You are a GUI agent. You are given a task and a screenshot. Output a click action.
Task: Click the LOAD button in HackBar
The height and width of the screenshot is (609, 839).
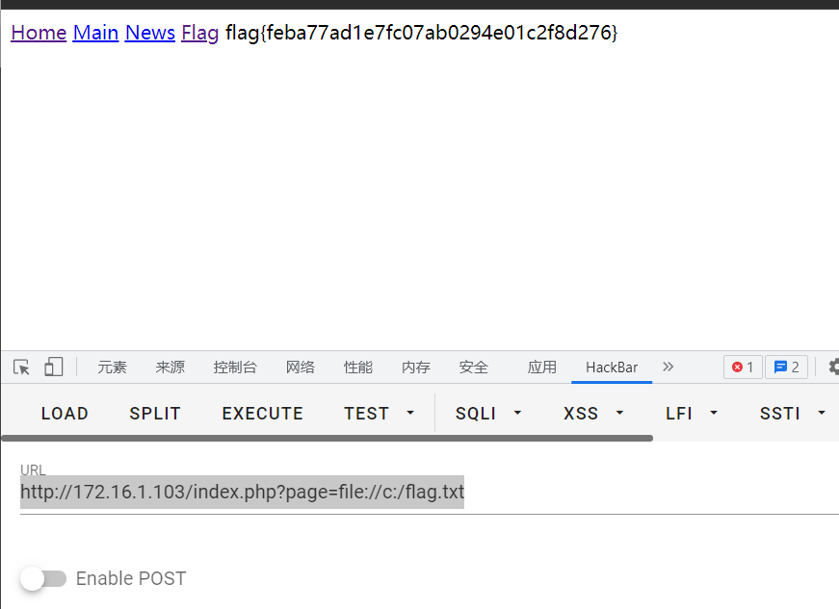point(65,413)
